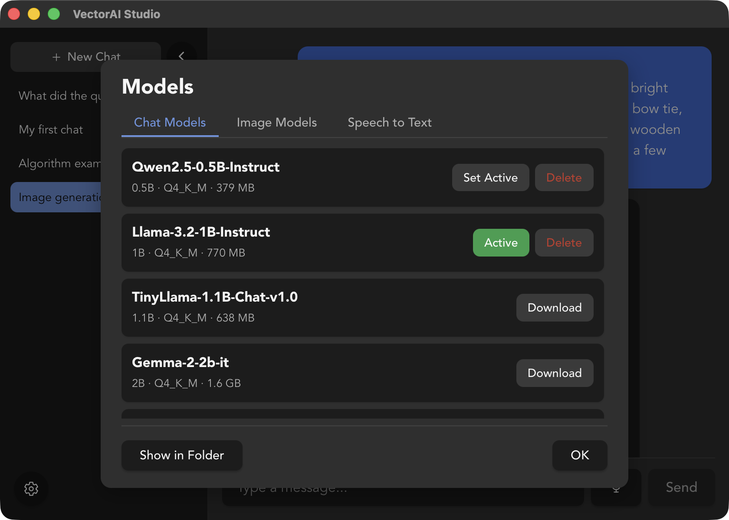Close the window with the red button

(x=14, y=14)
